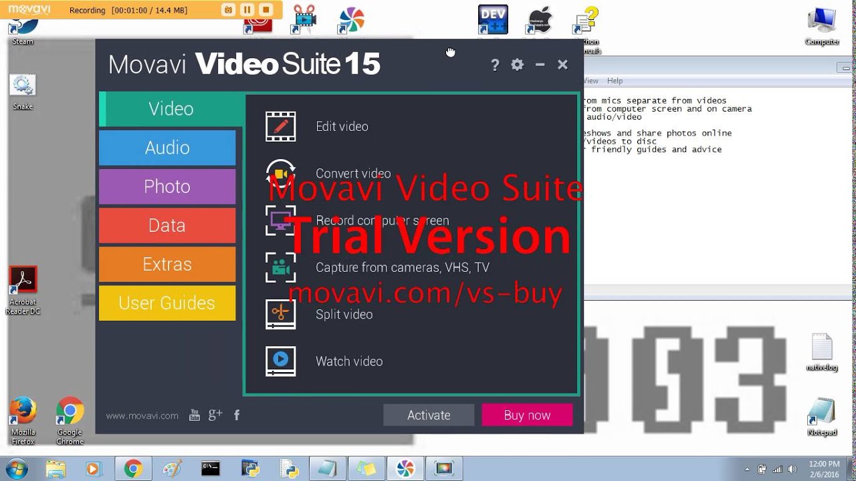
Task: Show hidden system tray icons
Action: point(747,469)
